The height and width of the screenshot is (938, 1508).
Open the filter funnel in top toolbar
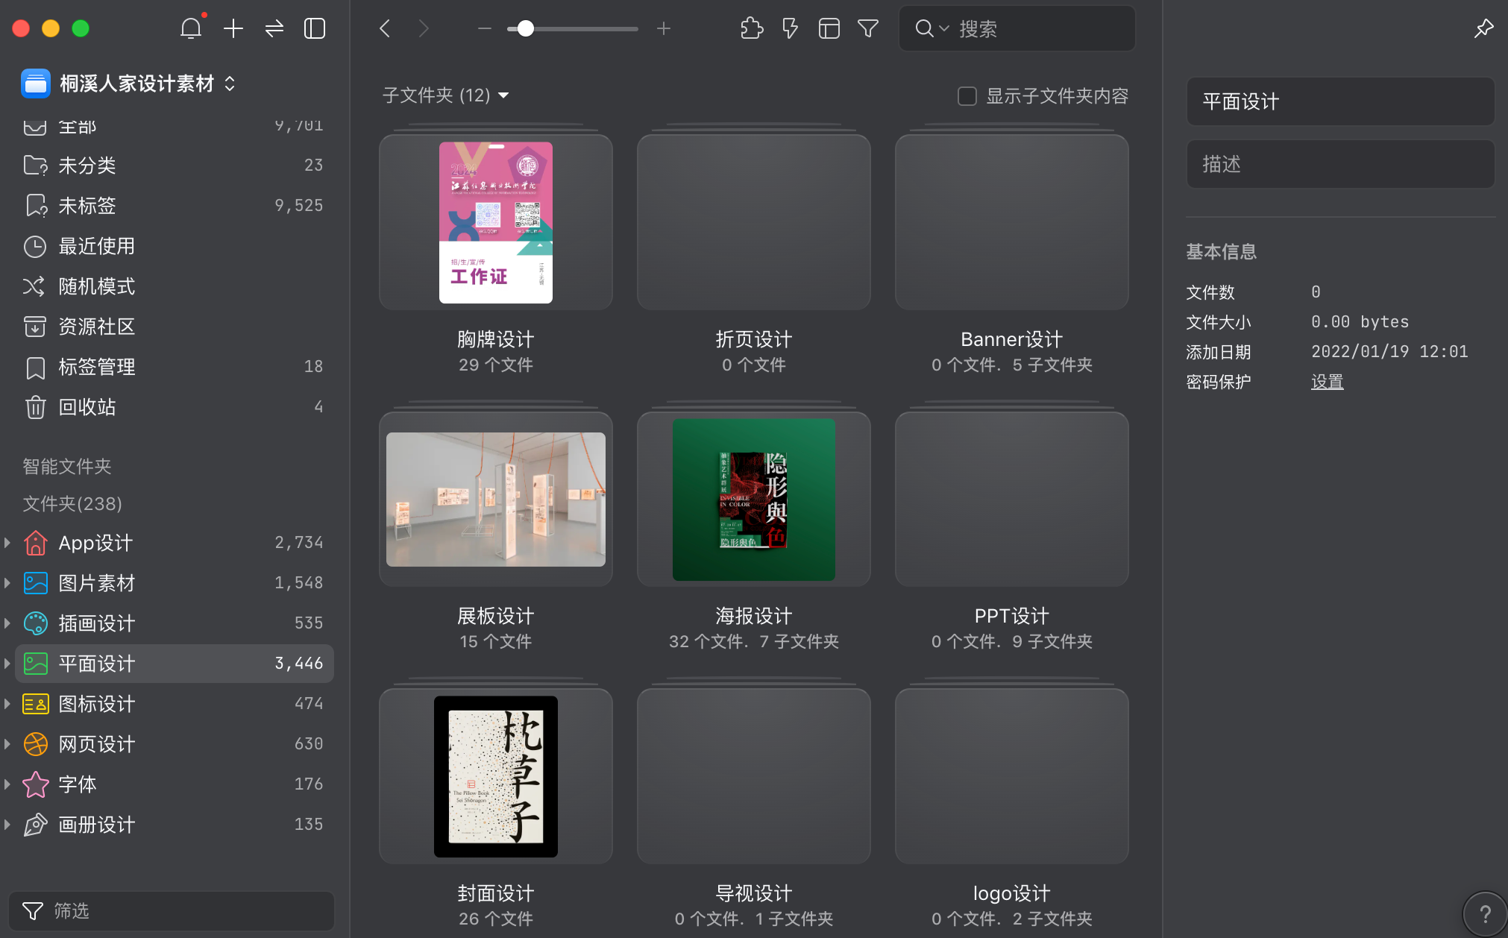[x=867, y=28]
